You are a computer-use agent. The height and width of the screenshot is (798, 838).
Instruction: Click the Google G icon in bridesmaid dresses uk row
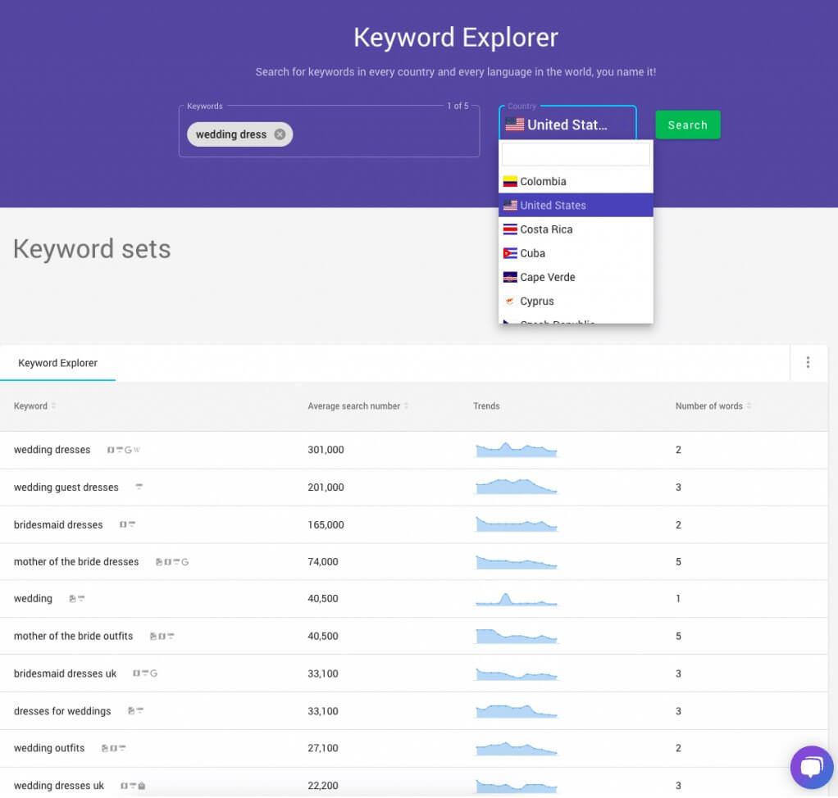coord(153,673)
